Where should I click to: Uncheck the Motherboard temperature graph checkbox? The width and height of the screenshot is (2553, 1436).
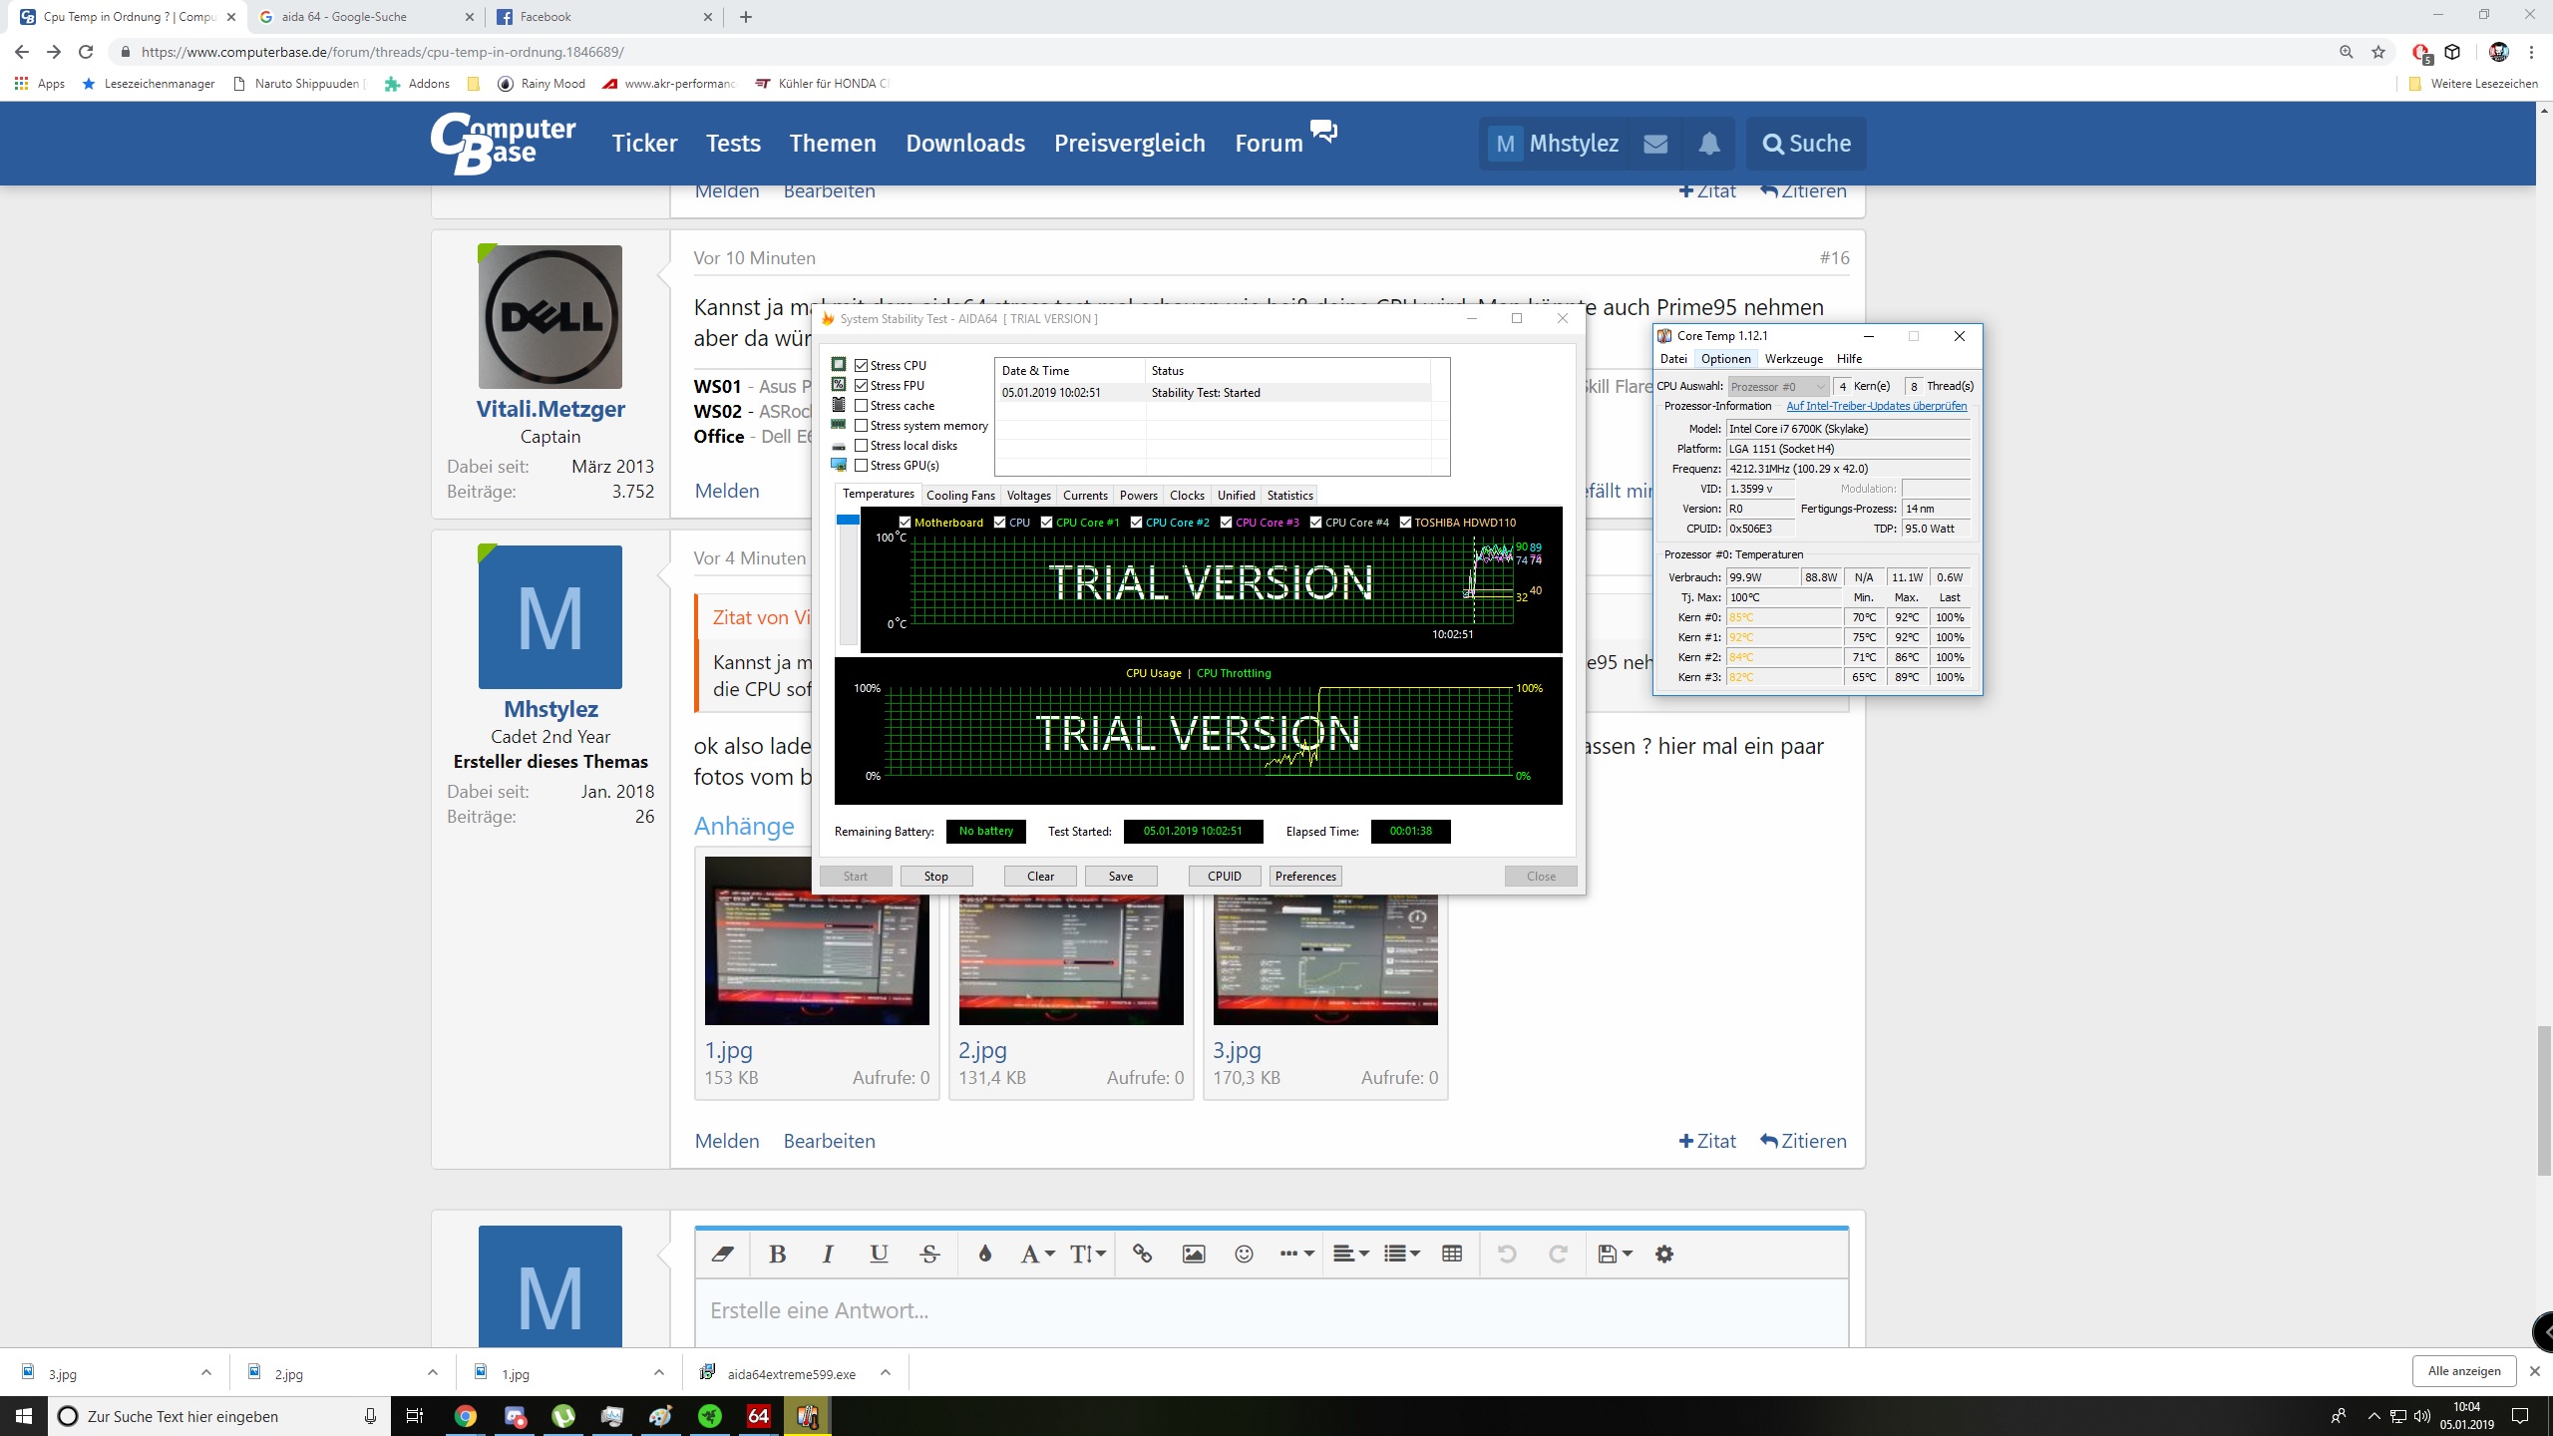pos(905,523)
